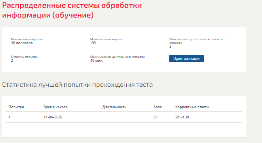Screen dimensions: 262x143
Task: Select attempt number 1 in the table
Action: (9, 117)
